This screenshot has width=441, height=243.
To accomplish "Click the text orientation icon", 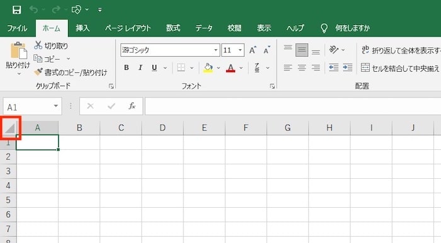I will pos(334,50).
